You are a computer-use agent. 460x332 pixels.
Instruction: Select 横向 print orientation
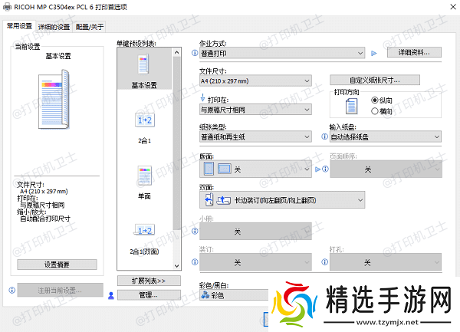(x=375, y=111)
